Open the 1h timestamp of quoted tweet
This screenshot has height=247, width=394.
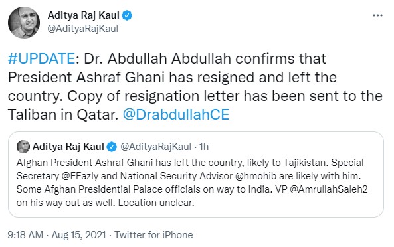(x=204, y=147)
